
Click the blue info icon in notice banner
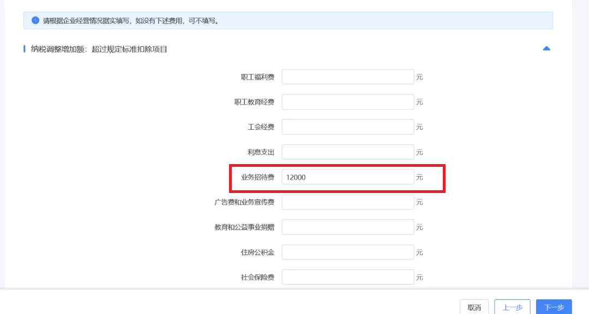[35, 21]
